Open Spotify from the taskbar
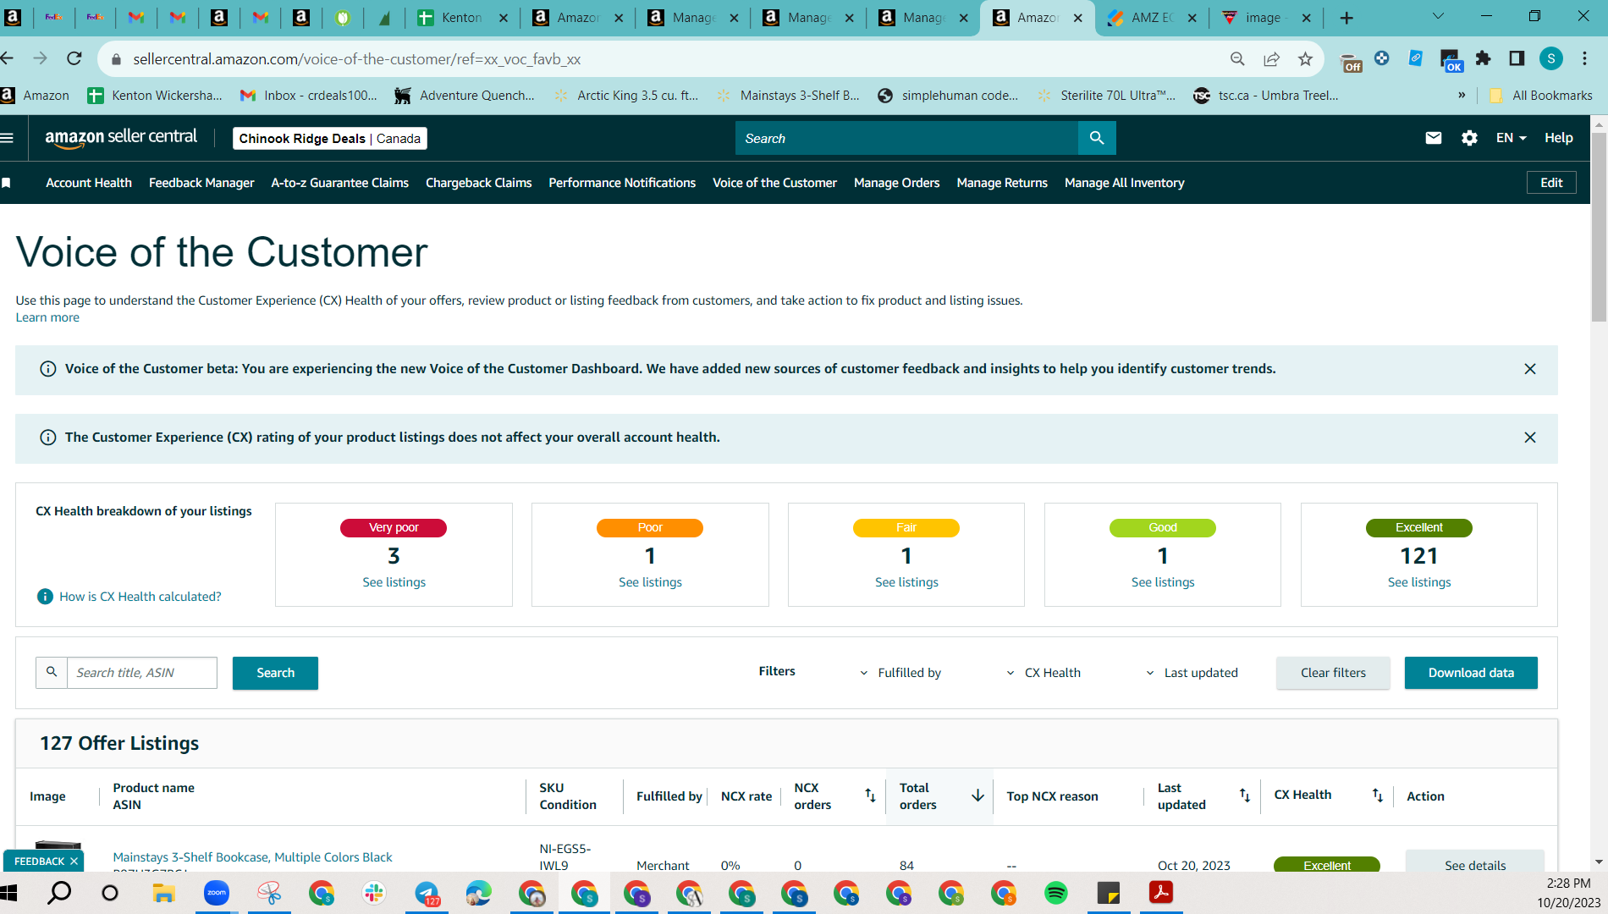1608x914 pixels. pos(1056,893)
